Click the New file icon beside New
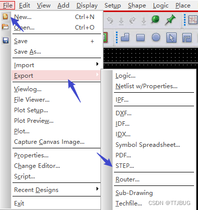Image resolution: width=198 pixels, height=210 pixels. [5, 17]
